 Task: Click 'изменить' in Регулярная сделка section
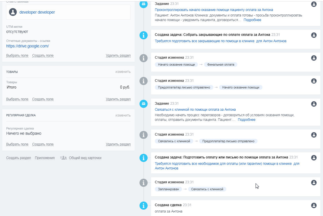click(123, 115)
